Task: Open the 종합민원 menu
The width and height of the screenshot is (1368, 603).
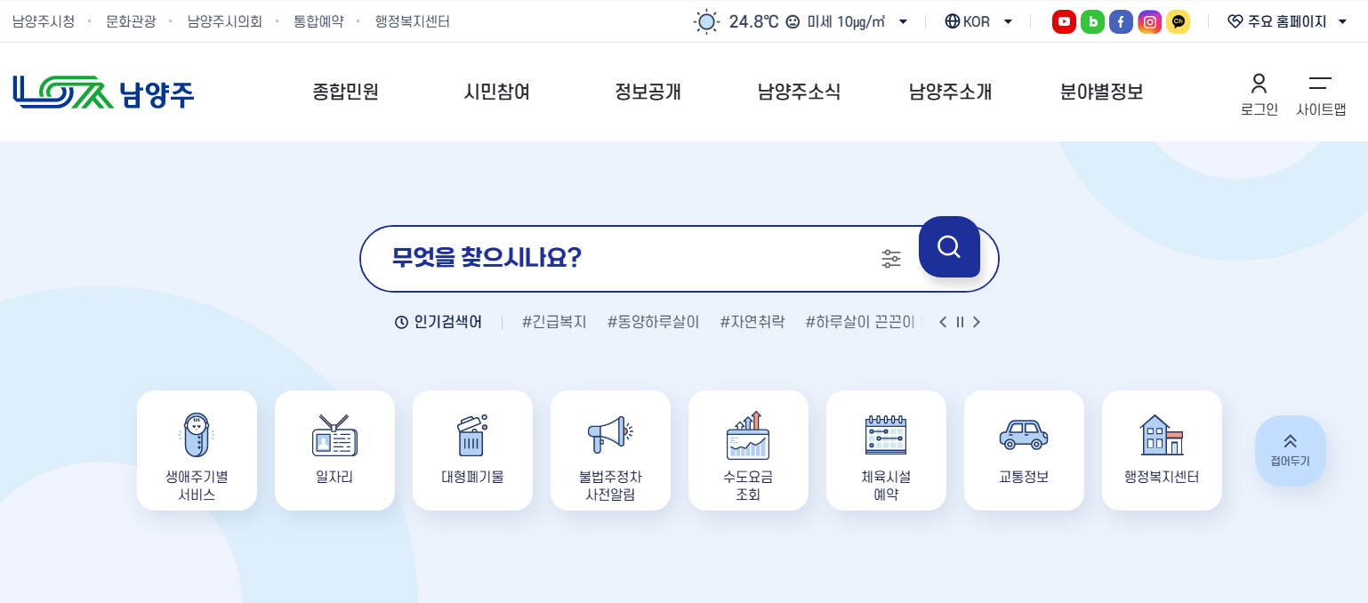Action: pos(346,92)
